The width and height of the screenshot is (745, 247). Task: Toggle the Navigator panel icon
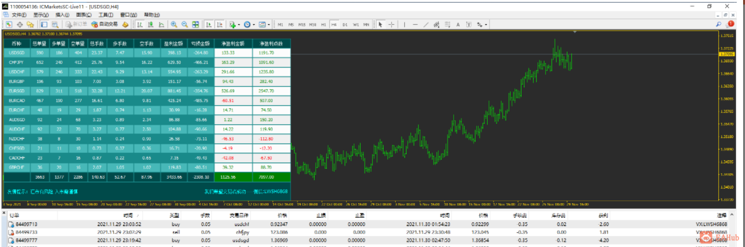[55, 24]
